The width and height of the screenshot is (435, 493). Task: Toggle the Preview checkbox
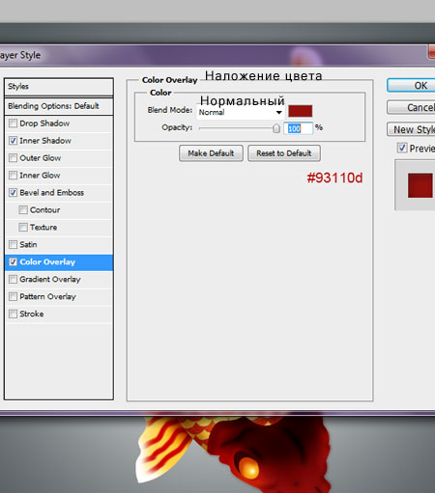click(x=402, y=148)
